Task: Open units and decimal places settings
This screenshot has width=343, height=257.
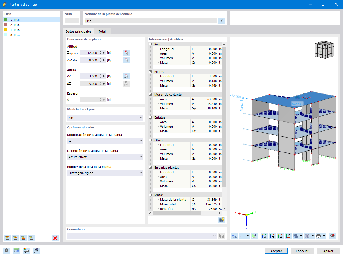Action: [16, 251]
